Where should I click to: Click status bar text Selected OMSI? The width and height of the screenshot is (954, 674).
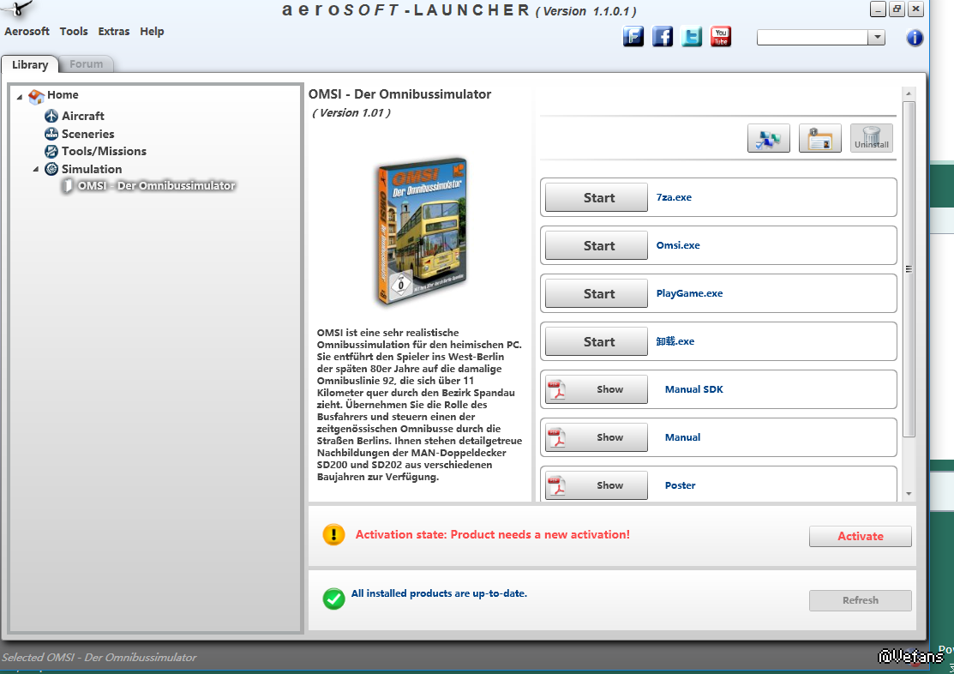pos(99,658)
